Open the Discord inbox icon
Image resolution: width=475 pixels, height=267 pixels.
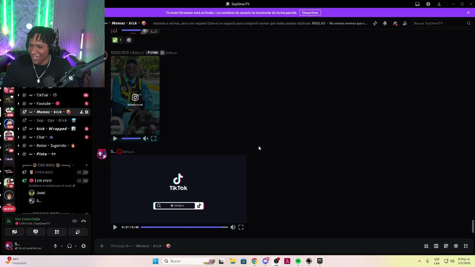click(417, 4)
